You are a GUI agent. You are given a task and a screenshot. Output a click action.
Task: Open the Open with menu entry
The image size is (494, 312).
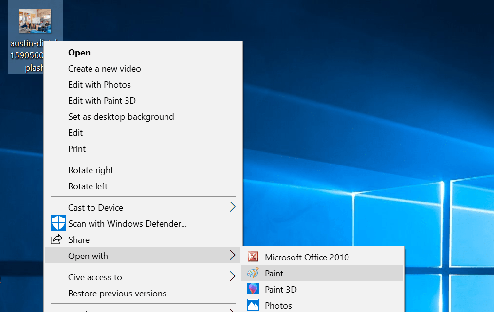click(144, 256)
